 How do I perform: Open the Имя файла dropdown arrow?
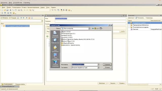tap(98, 64)
